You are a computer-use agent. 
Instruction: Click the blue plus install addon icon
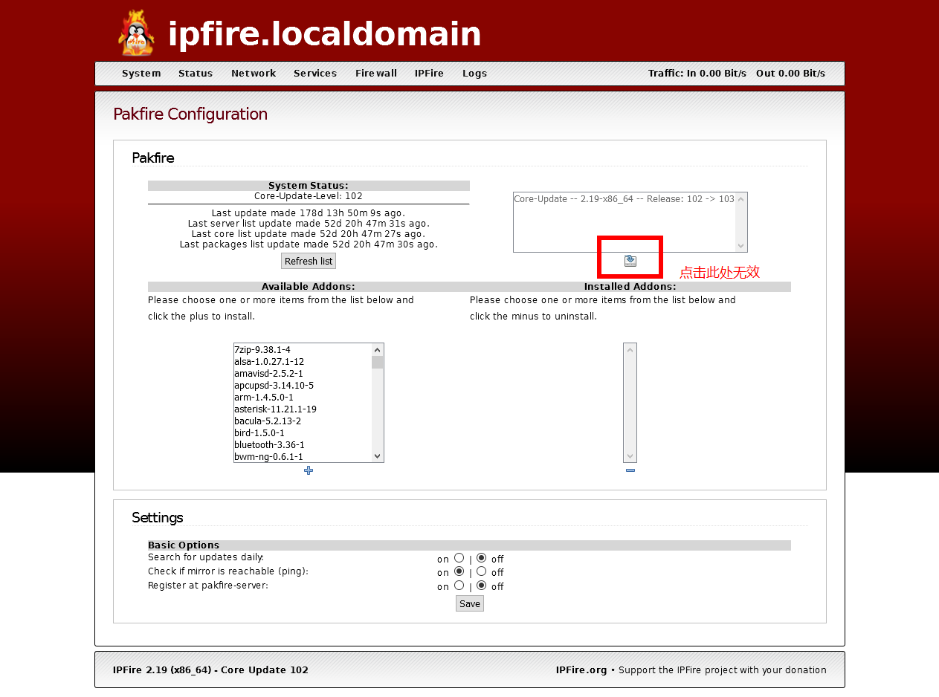coord(309,470)
